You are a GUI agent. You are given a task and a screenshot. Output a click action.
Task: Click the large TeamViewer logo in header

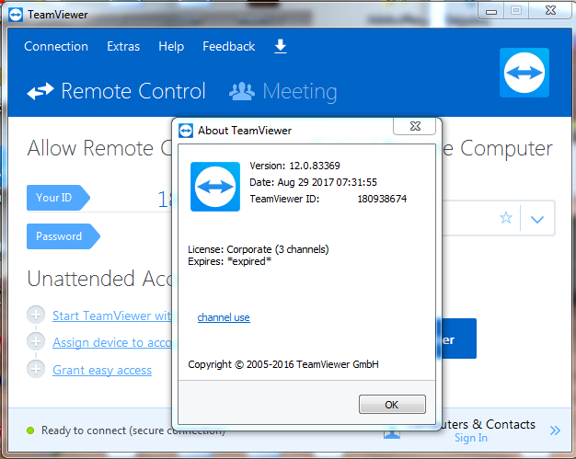[524, 73]
